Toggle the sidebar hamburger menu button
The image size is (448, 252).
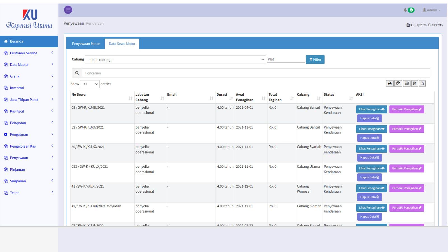68,10
